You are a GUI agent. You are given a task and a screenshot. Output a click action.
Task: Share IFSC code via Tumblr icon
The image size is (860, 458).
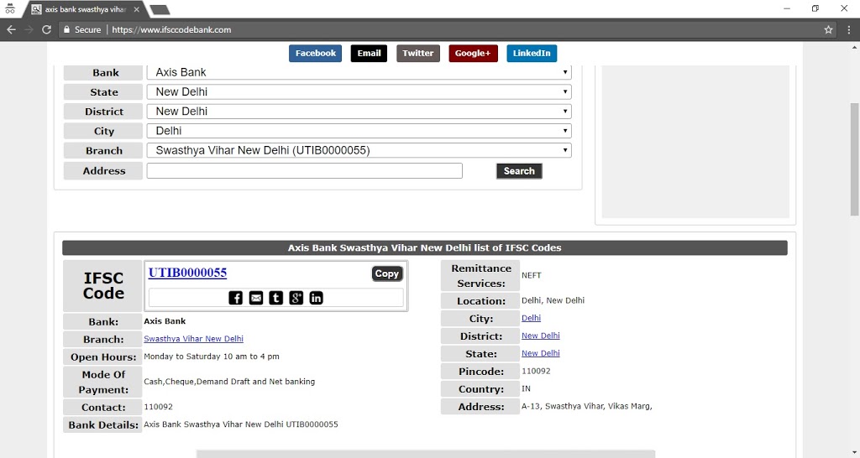point(275,298)
